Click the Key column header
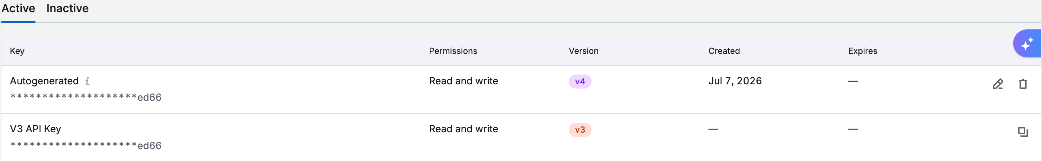The image size is (1042, 161). (x=17, y=51)
